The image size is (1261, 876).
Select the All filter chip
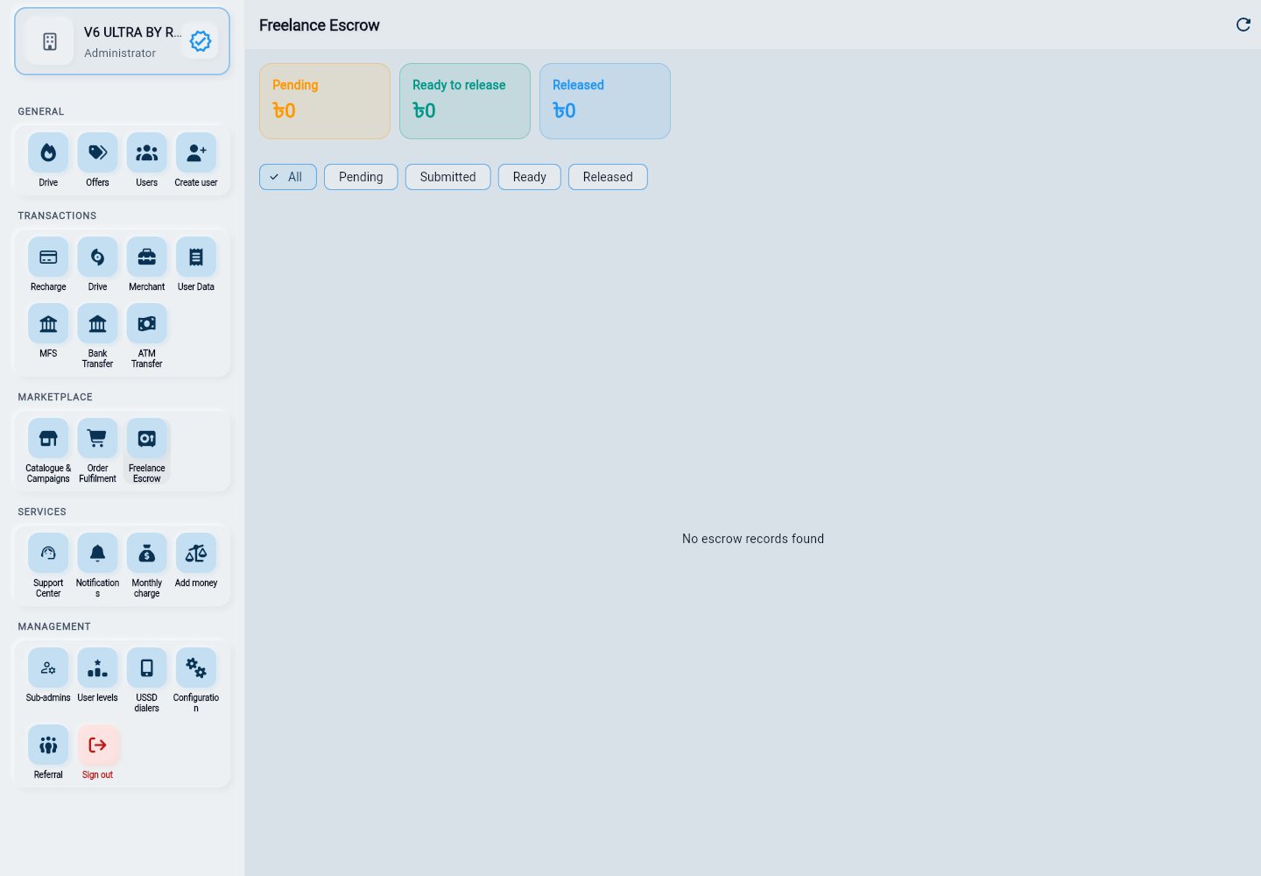click(288, 177)
